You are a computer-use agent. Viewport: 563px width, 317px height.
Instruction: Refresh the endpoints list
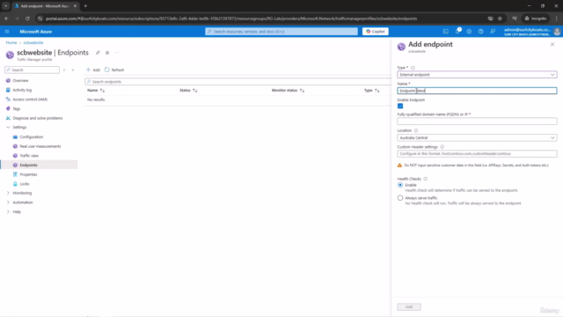pyautogui.click(x=114, y=70)
